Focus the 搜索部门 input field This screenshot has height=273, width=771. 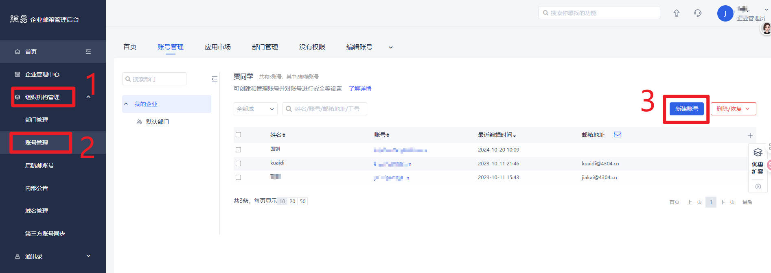click(154, 79)
